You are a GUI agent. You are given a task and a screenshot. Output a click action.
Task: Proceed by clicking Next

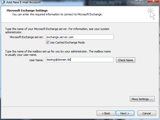coord(125,113)
